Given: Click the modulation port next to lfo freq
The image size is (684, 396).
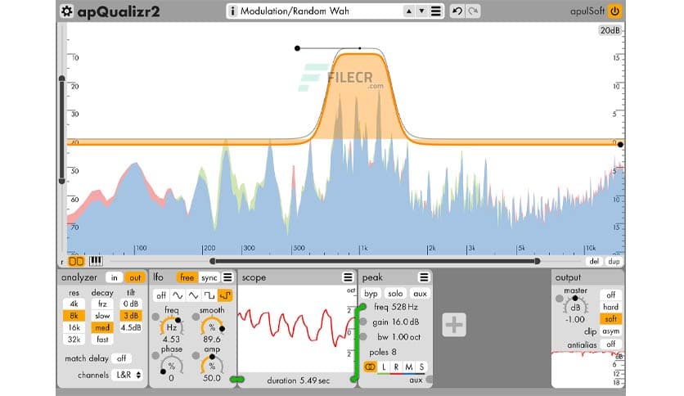Looking at the screenshot, I should pyautogui.click(x=155, y=317).
